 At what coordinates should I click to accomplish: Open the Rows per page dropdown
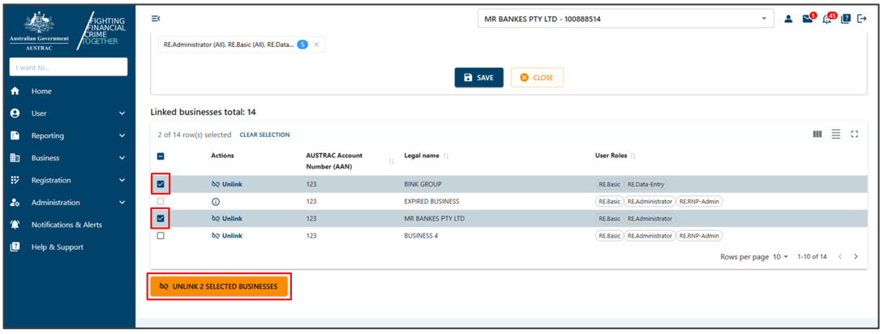point(780,257)
